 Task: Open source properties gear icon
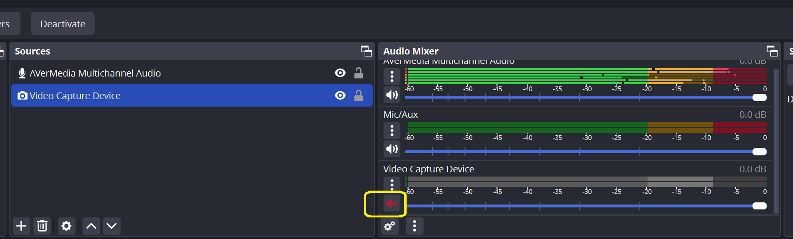66,226
